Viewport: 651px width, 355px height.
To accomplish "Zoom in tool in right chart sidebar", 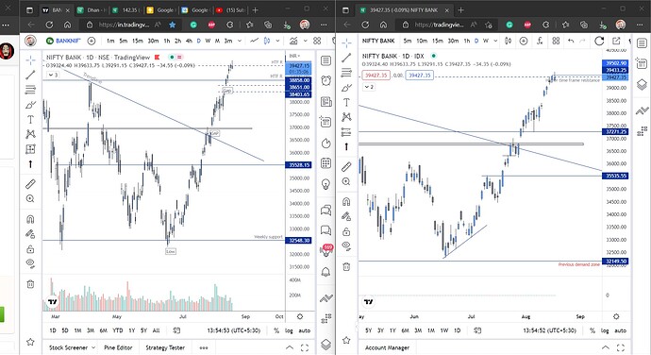I will coord(346,181).
